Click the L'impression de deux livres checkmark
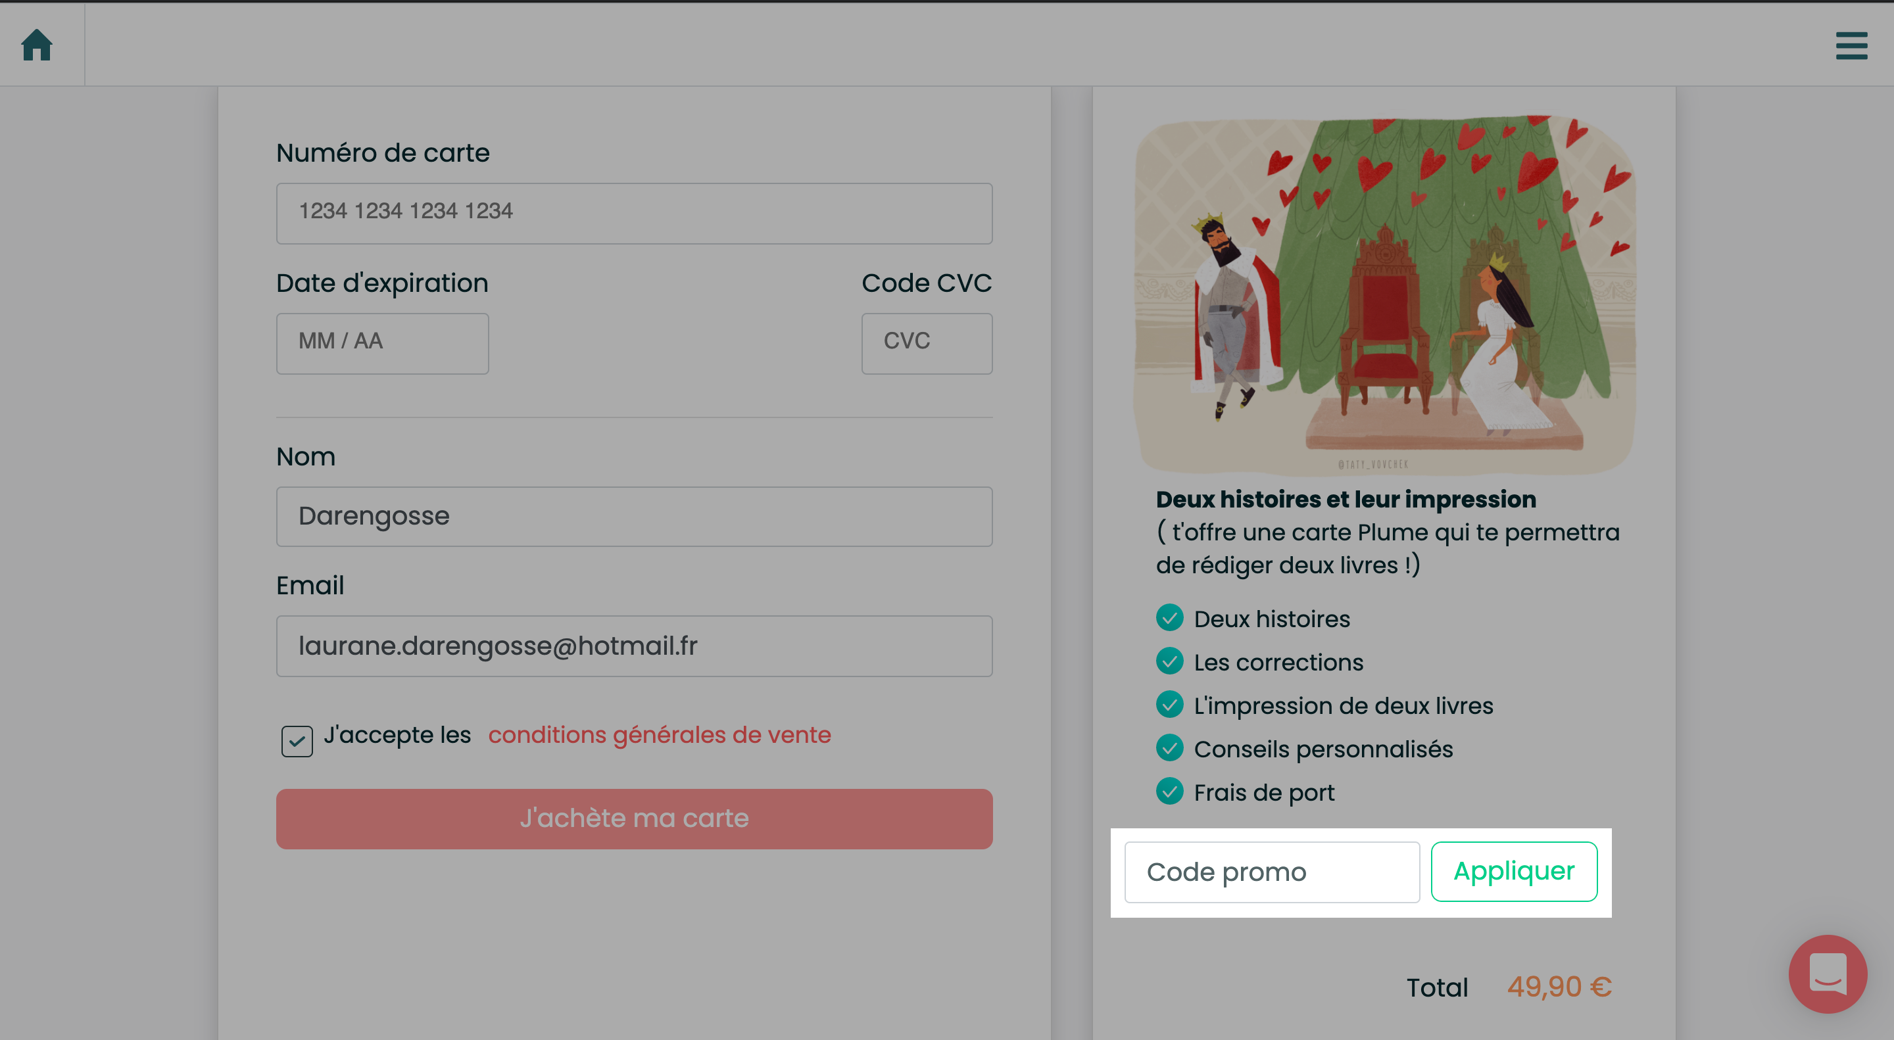The width and height of the screenshot is (1894, 1040). [1169, 704]
